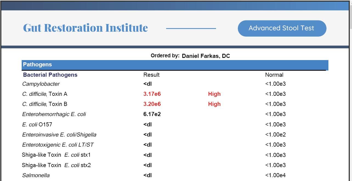Click the Enterotoxigenic E. coli LT/ST label
352x181 pixels.
[x=58, y=145]
